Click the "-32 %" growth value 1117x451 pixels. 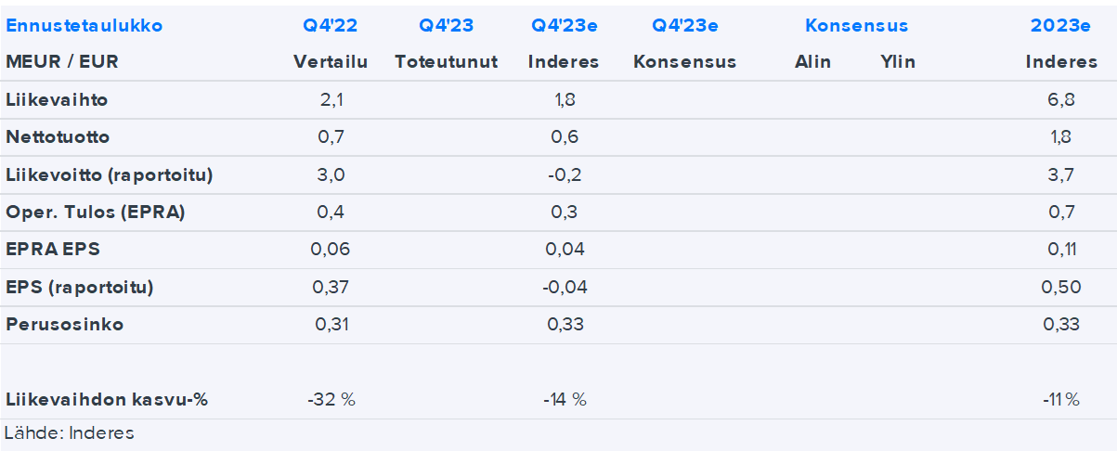click(331, 400)
